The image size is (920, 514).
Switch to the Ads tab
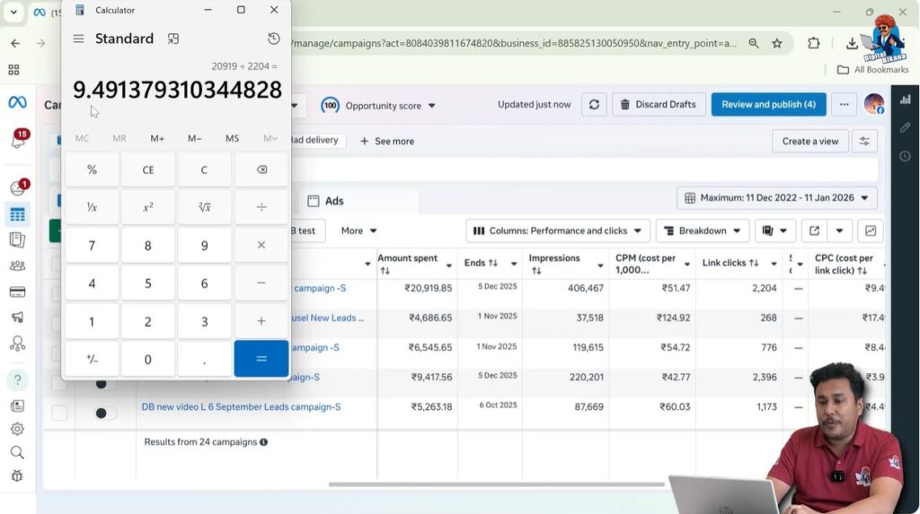tap(326, 201)
